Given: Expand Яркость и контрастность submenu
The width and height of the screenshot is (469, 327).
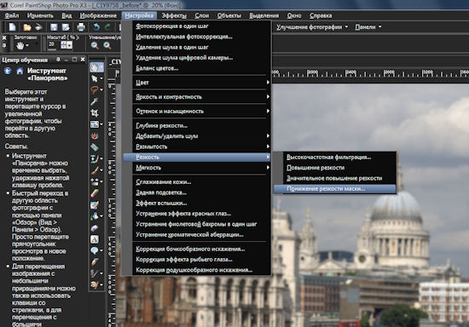Looking at the screenshot, I should [x=202, y=97].
